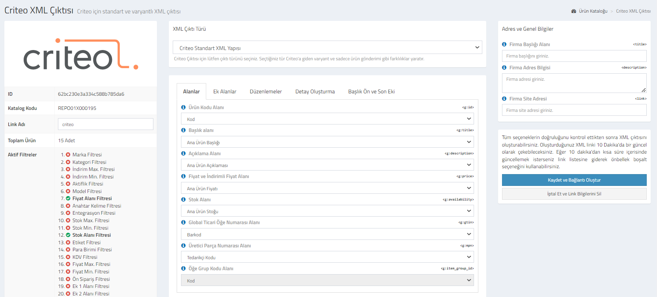This screenshot has height=297, width=657.
Task: Click the Fiyat Max. Filtresi entry
Action: pos(91,264)
